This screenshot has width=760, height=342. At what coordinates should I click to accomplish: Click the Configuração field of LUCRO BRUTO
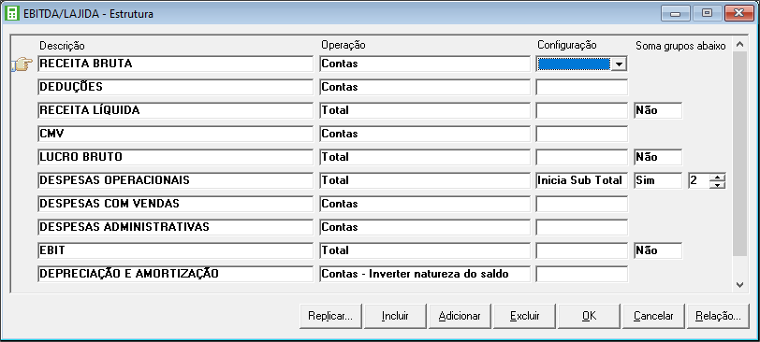[581, 157]
